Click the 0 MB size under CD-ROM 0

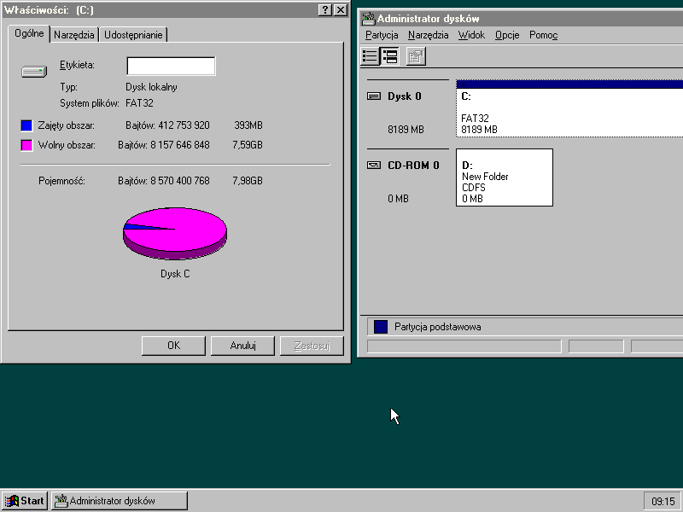[x=398, y=199]
